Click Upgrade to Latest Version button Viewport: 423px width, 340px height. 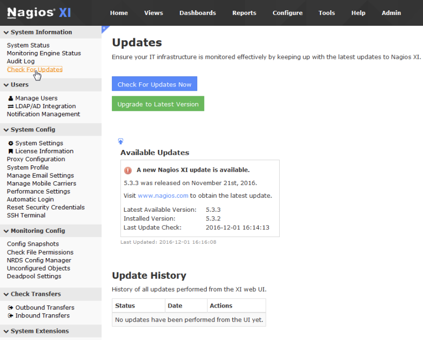(158, 104)
